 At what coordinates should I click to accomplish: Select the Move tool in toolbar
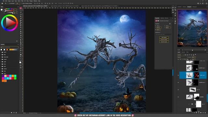(x=21, y=8)
